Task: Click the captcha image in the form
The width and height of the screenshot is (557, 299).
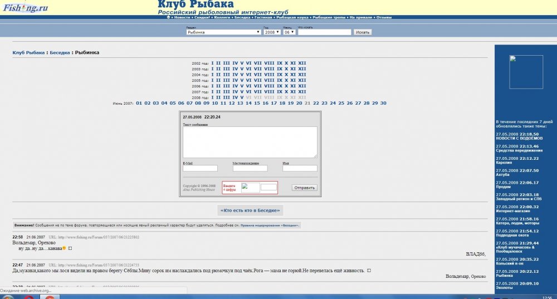Action: (250, 188)
